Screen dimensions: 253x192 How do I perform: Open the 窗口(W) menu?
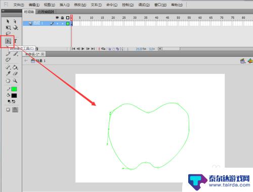(160, 5)
